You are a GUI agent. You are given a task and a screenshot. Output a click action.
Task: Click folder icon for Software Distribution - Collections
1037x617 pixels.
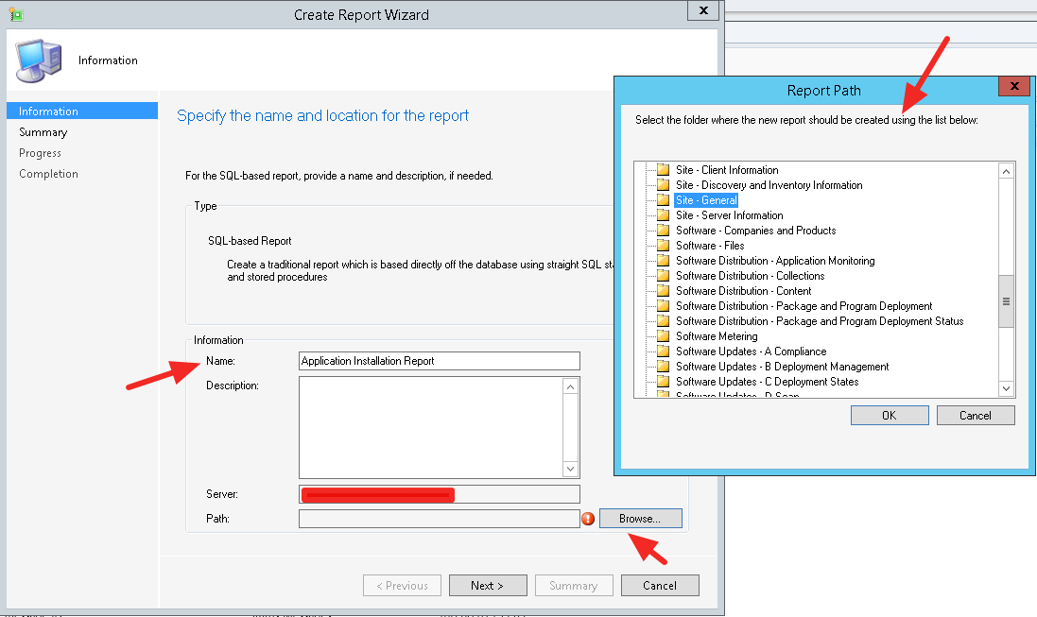663,276
